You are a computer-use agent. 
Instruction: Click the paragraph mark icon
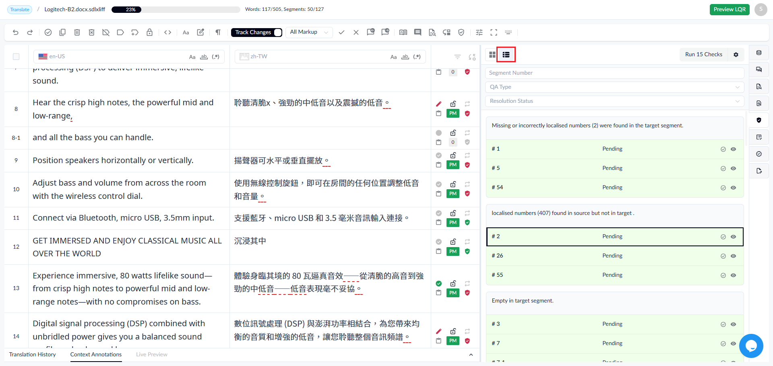point(218,33)
